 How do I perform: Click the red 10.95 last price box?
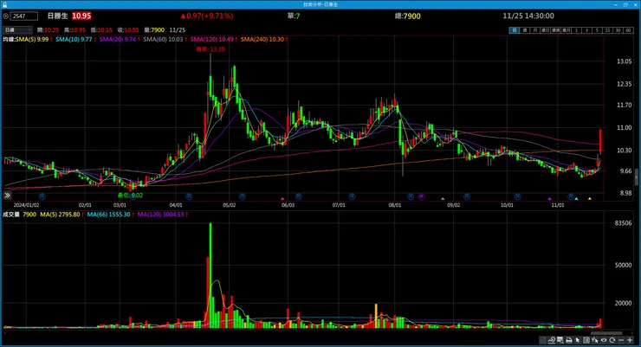point(81,16)
